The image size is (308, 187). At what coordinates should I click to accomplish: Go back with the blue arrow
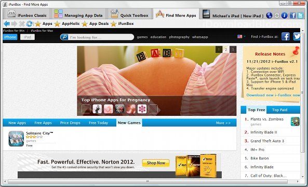(7, 24)
